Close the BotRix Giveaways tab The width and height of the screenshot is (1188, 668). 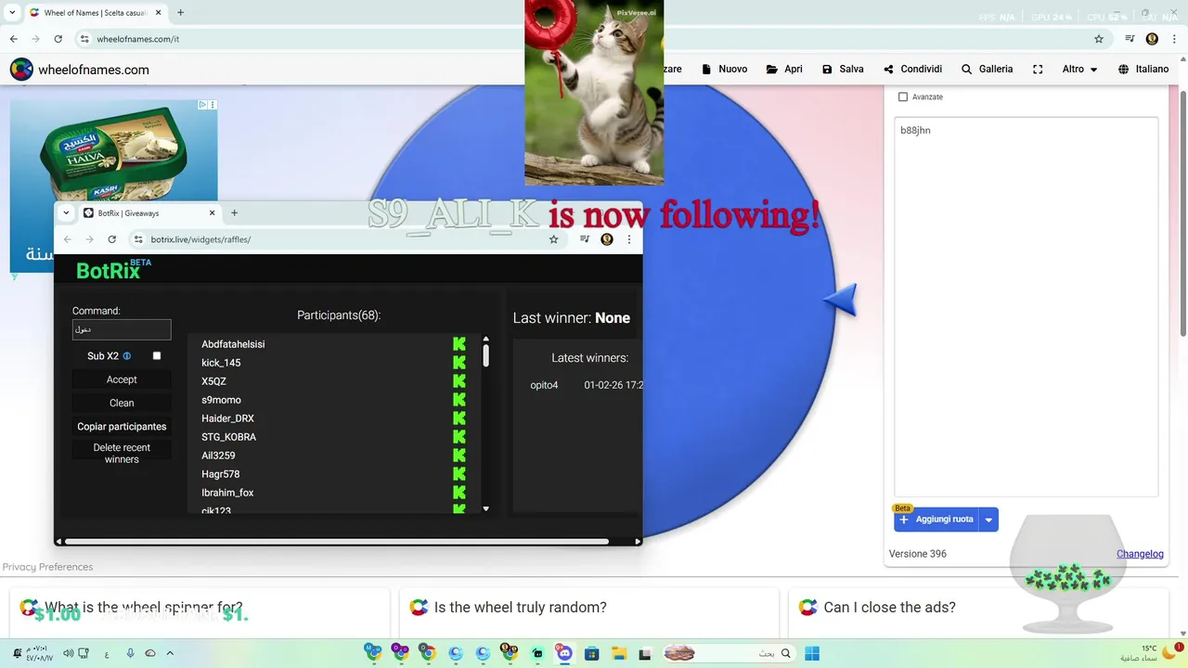tap(212, 212)
